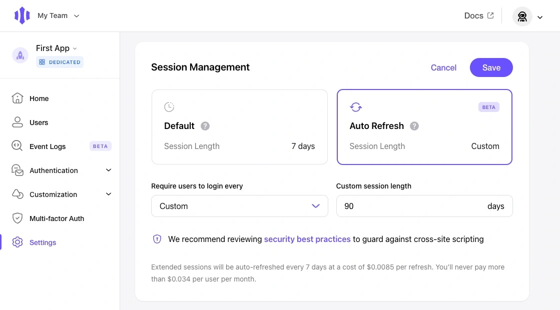Viewport: 560px width, 310px height.
Task: Click the Event Logs magnifier icon
Action: point(17,146)
